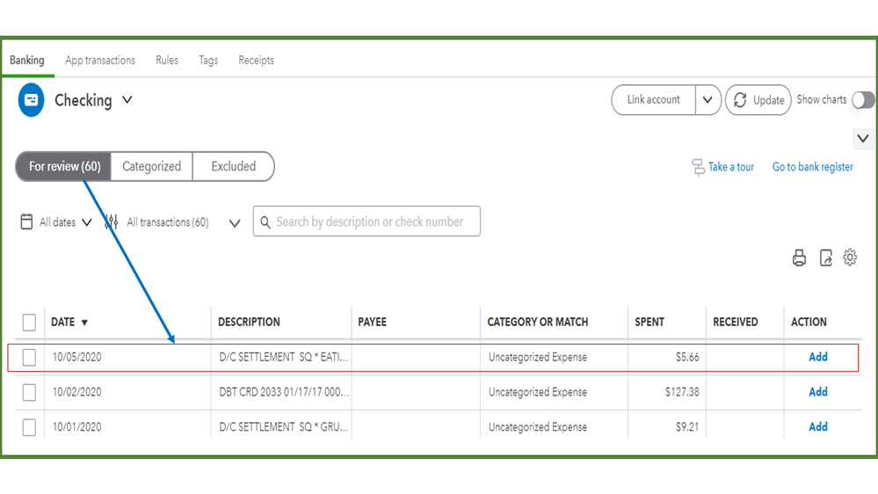
Task: Click the print icon
Action: point(799,258)
